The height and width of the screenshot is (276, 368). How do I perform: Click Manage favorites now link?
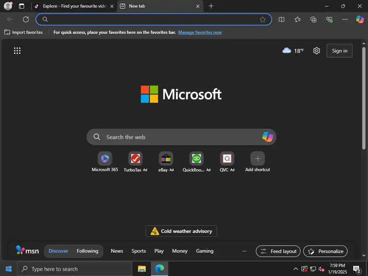pyautogui.click(x=200, y=32)
